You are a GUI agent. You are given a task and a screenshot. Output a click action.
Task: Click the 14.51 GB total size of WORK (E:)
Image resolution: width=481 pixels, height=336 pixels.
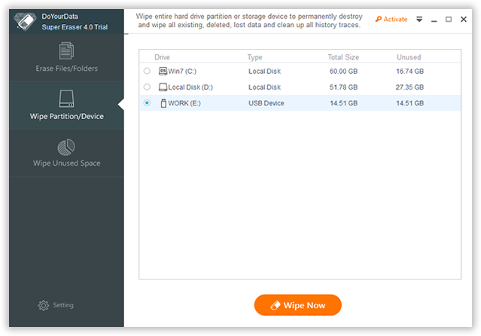(343, 103)
